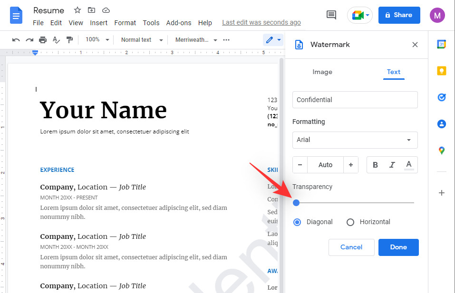Star the Resume document

77,10
